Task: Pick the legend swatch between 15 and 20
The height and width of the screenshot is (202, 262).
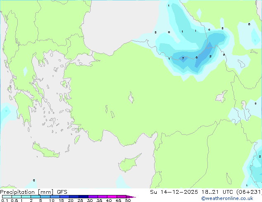Action: pyautogui.click(x=64, y=197)
